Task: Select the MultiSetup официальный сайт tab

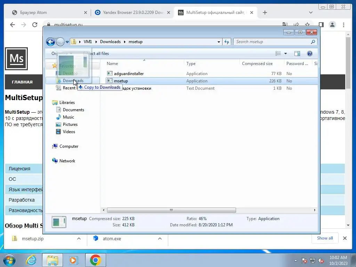Action: pyautogui.click(x=215, y=13)
